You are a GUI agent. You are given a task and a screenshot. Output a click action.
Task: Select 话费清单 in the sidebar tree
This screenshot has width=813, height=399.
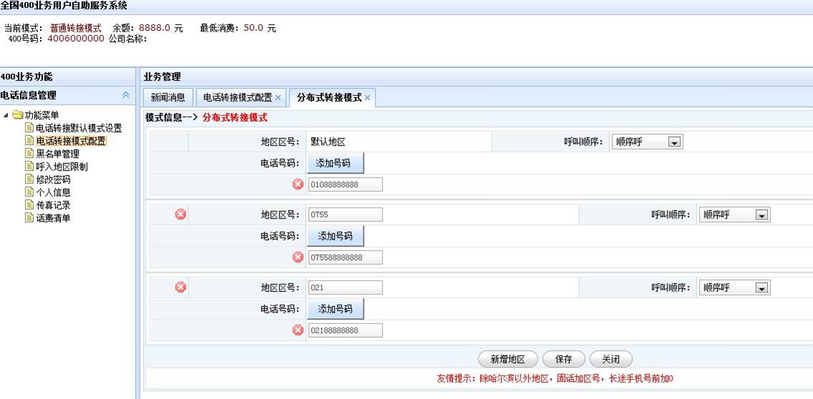53,218
